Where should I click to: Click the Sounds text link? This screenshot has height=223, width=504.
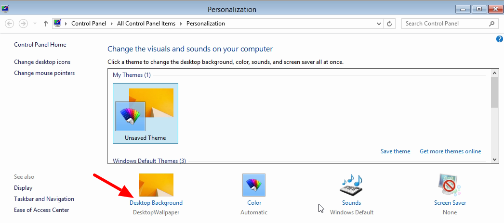click(351, 203)
